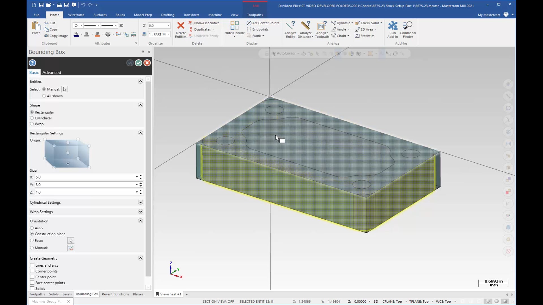Enable Corner points checkbox
This screenshot has width=543, height=305.
coord(32,271)
